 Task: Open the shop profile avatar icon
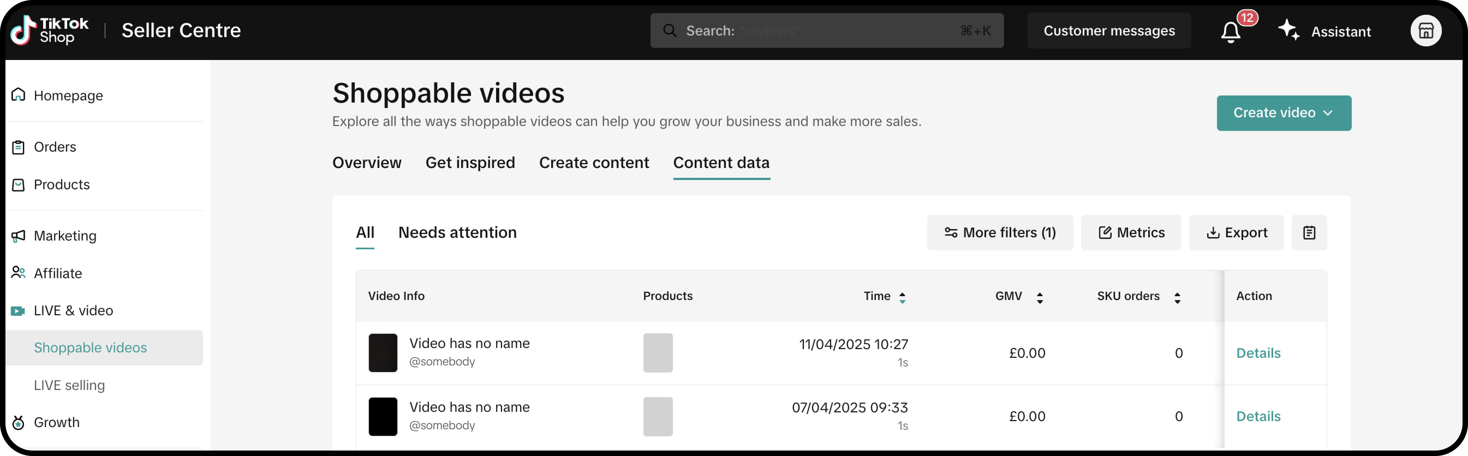click(x=1425, y=31)
